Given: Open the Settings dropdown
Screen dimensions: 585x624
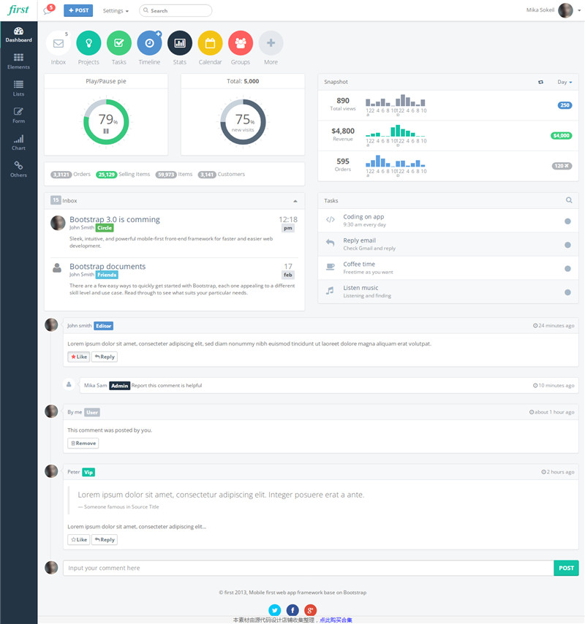Looking at the screenshot, I should click(x=116, y=11).
